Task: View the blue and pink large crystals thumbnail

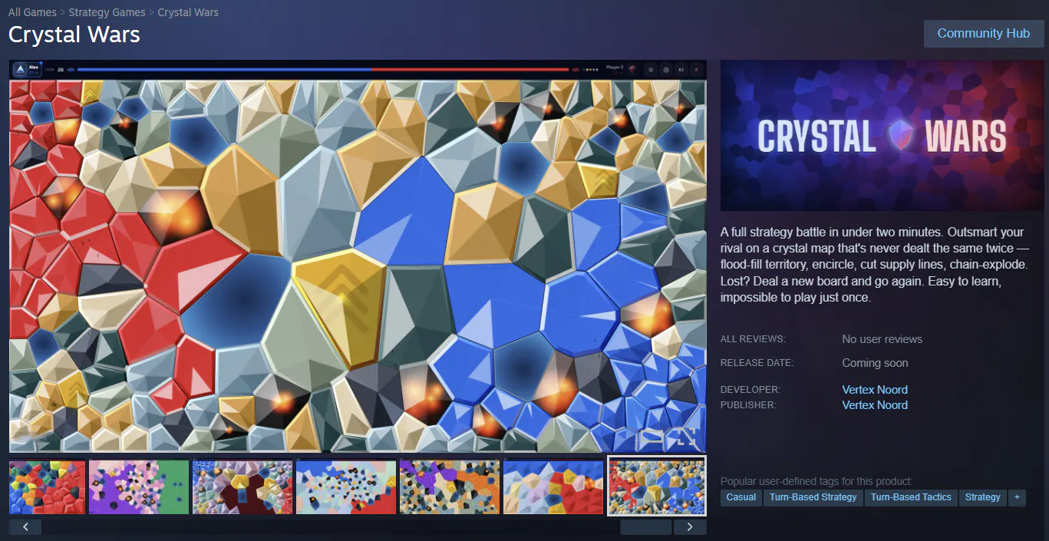Action: (553, 487)
